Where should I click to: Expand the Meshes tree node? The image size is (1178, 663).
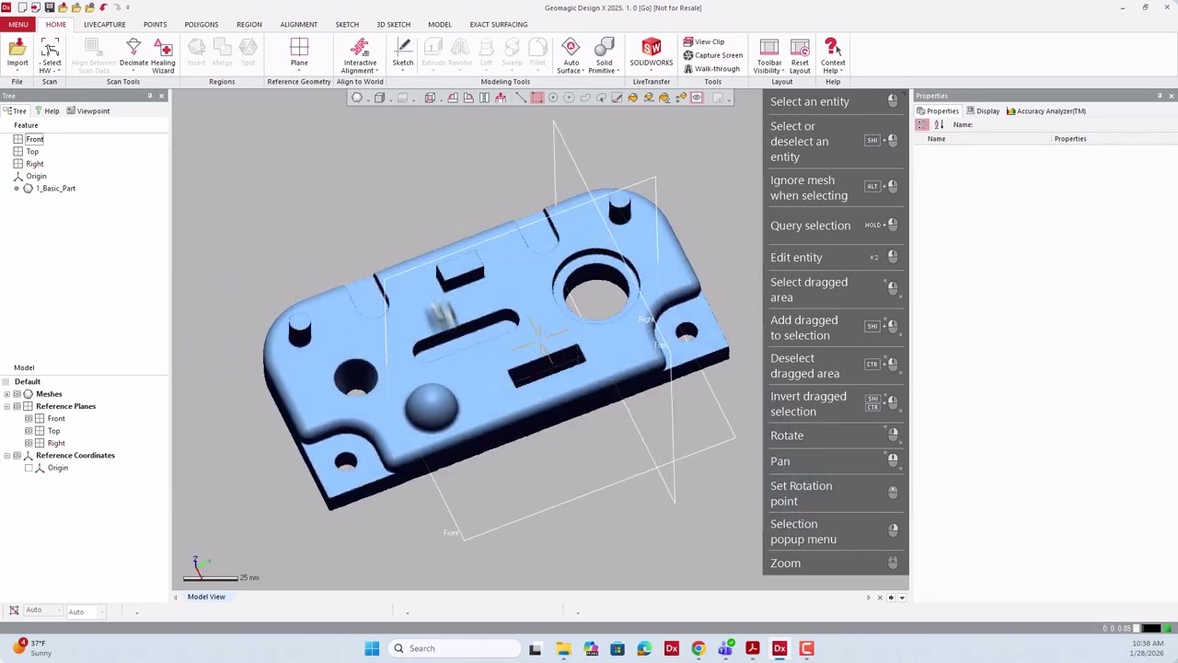[x=6, y=394]
